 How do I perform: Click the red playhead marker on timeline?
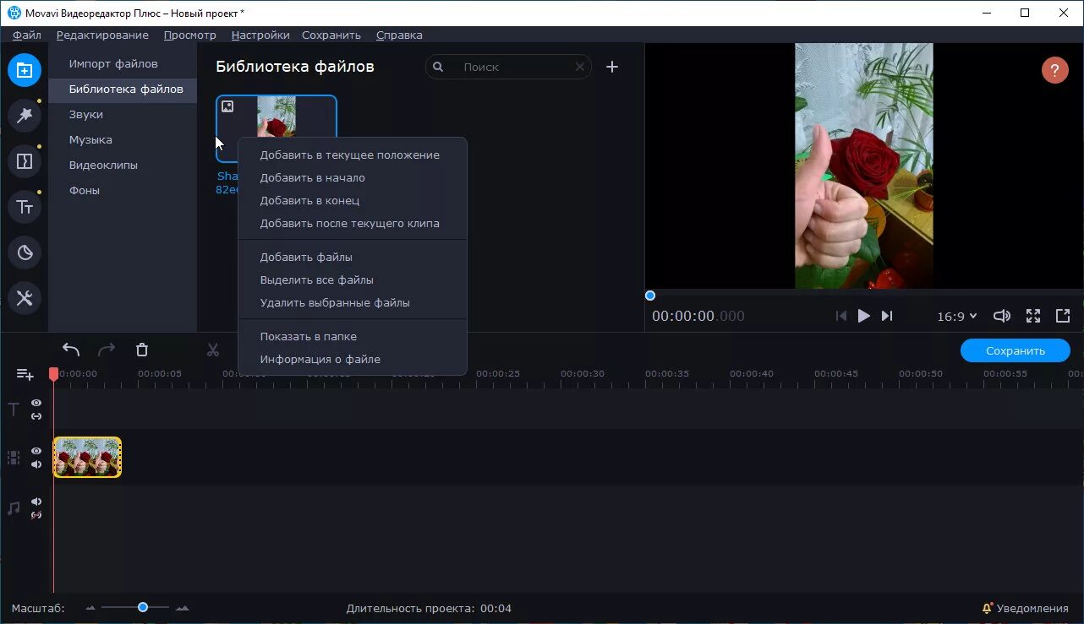(53, 373)
